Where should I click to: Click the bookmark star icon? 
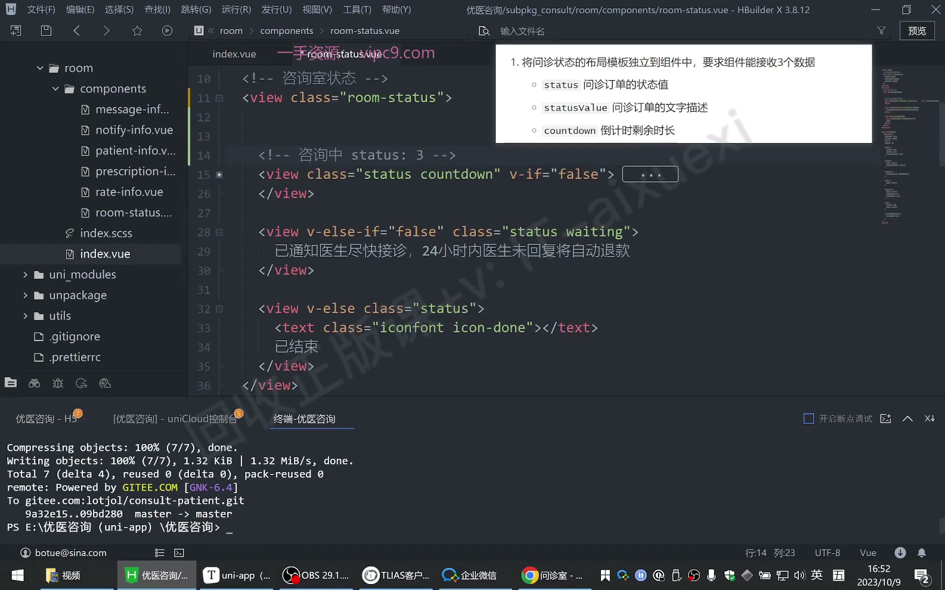click(137, 30)
